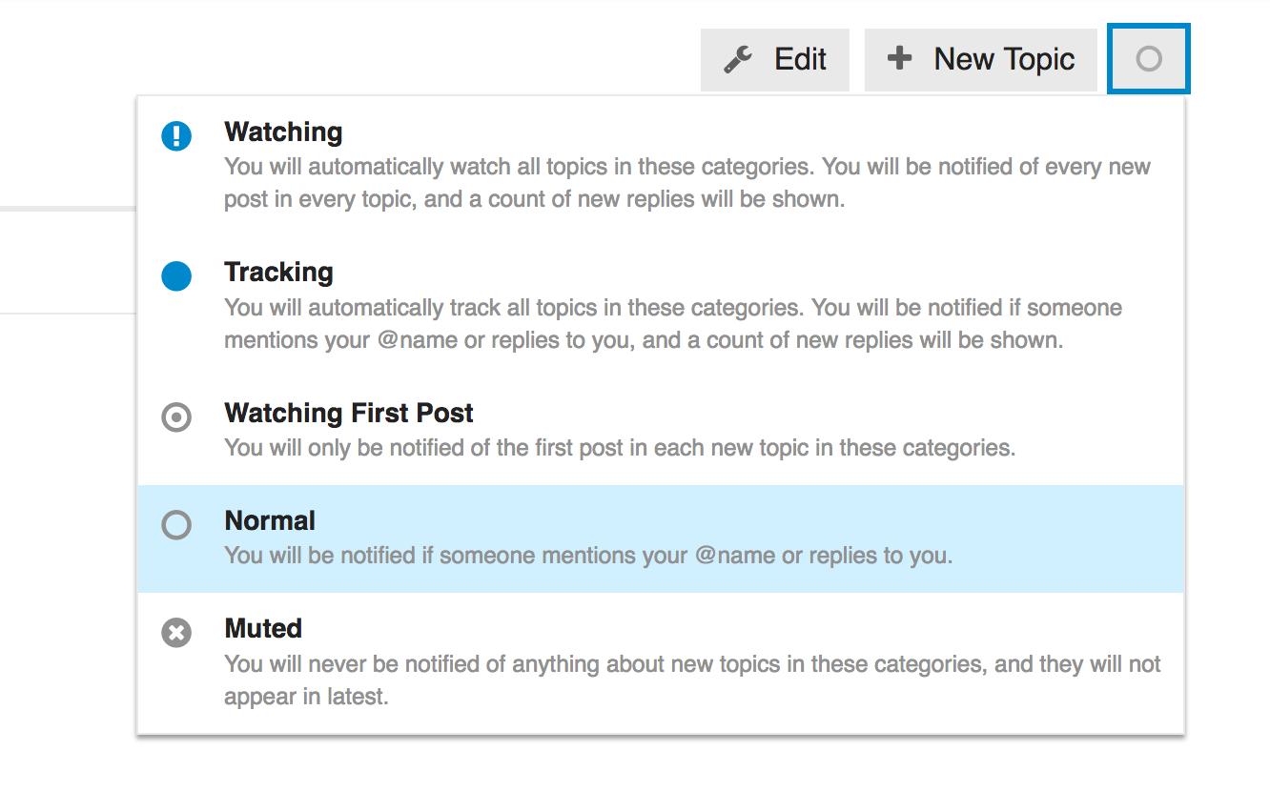Create a New Topic
The image size is (1270, 812).
(x=980, y=60)
